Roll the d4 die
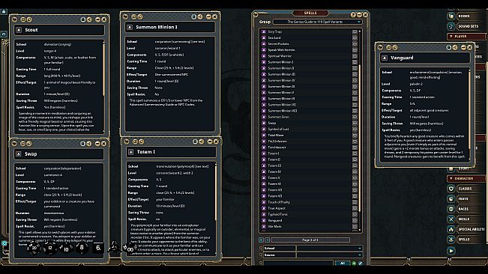Viewport: 488px width, 274px height. (x=114, y=246)
